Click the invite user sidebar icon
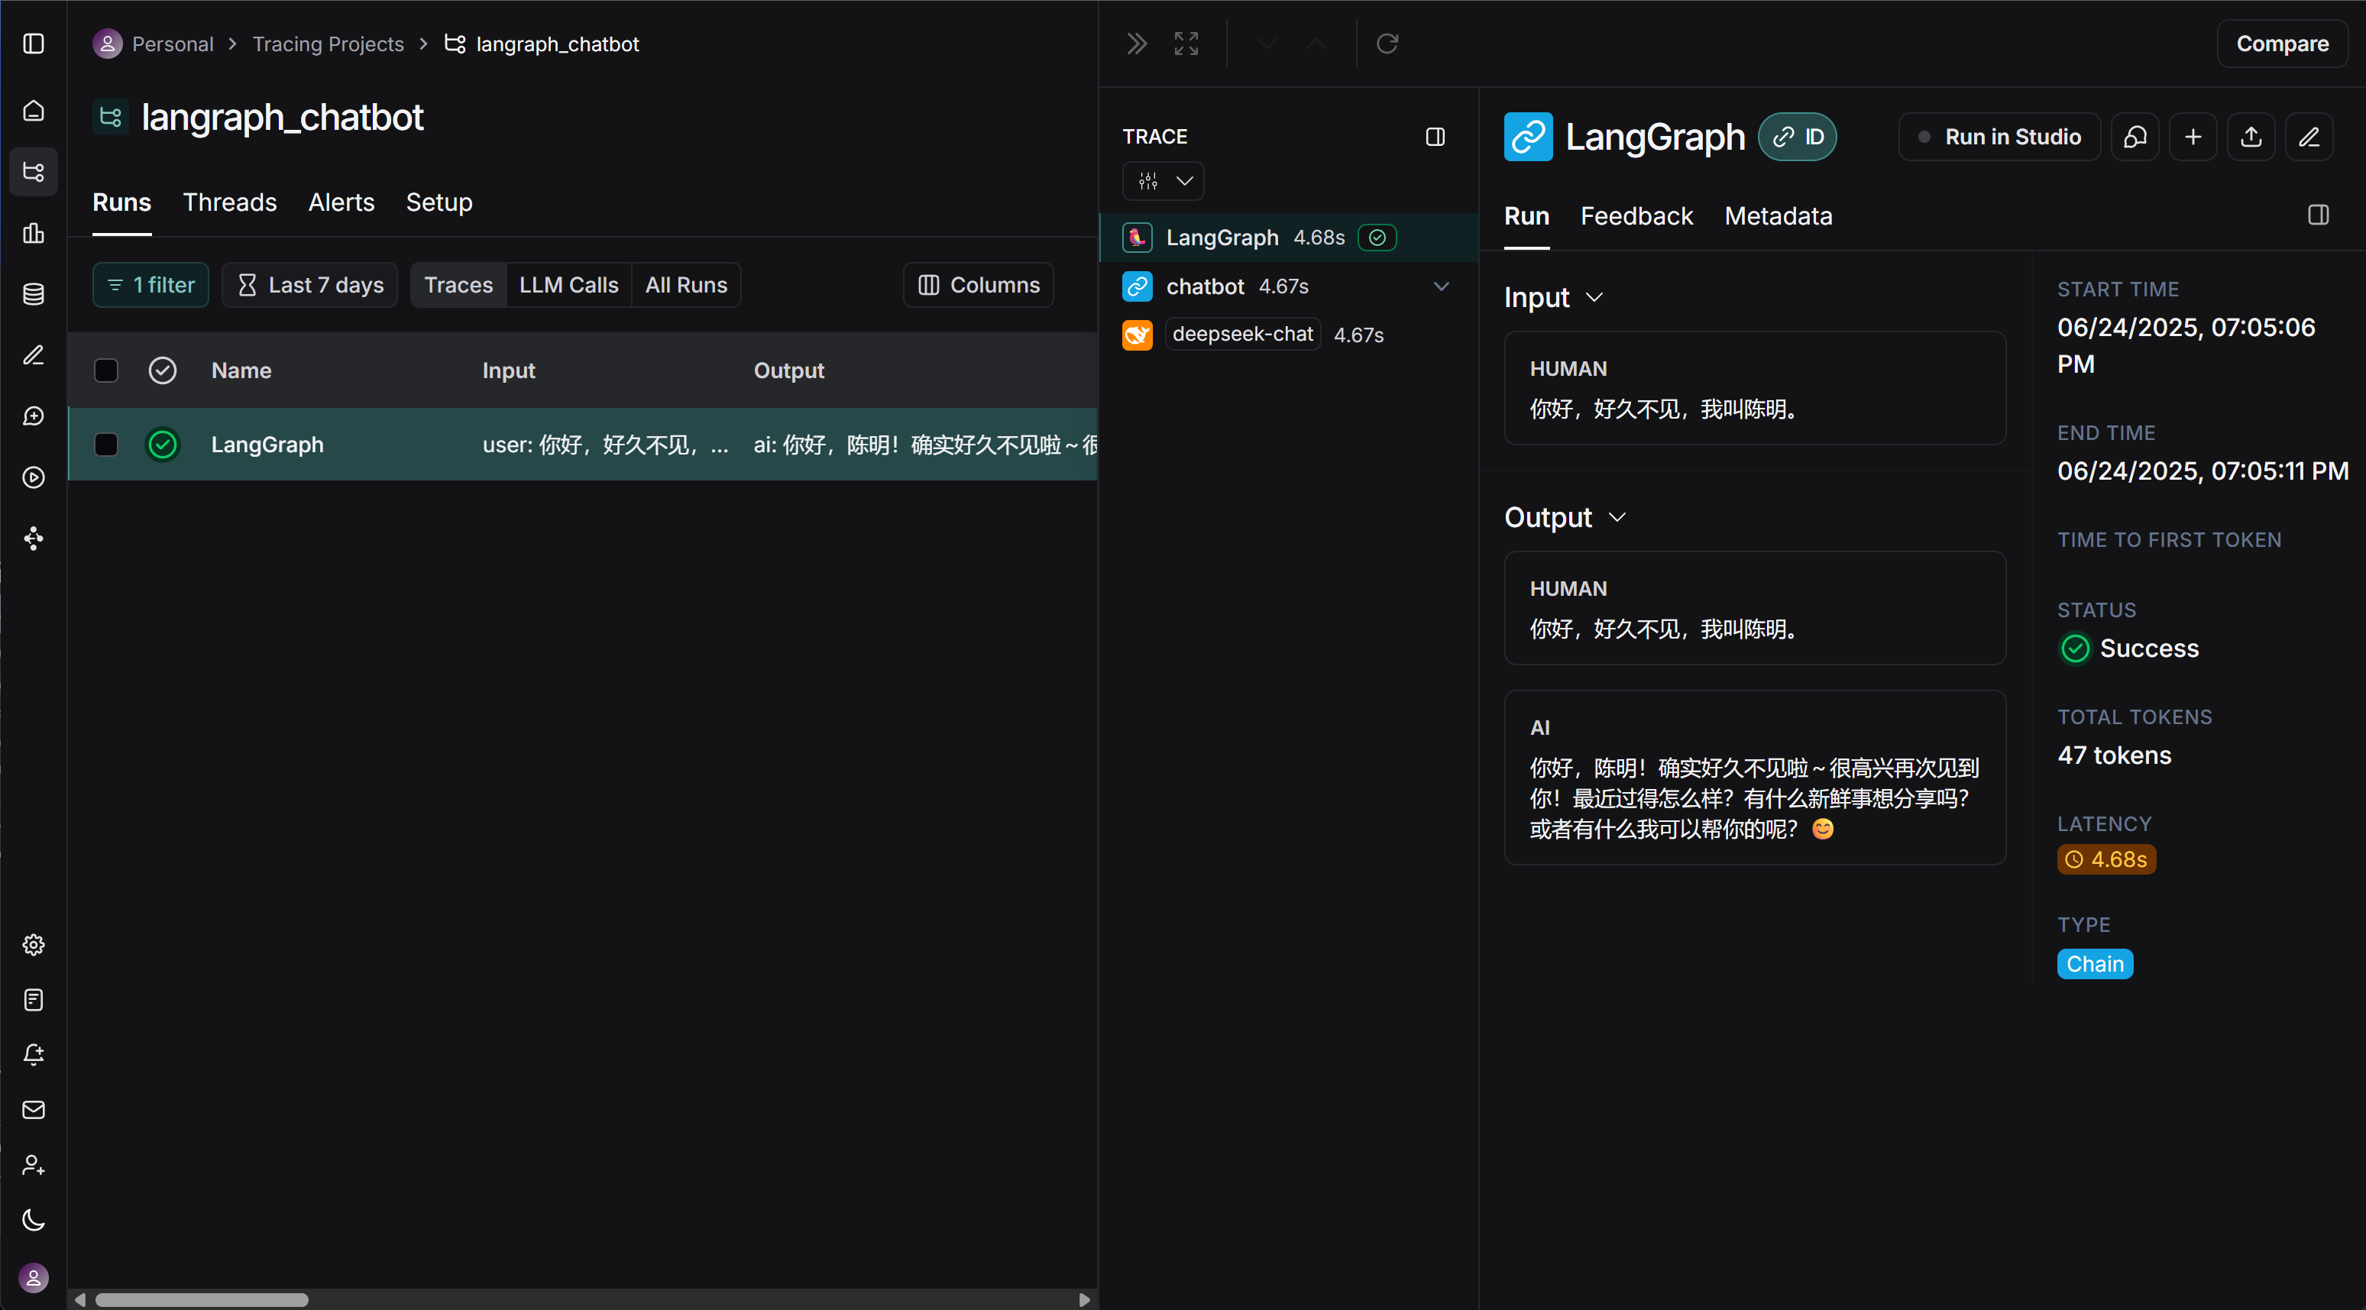This screenshot has height=1310, width=2366. tap(33, 1165)
